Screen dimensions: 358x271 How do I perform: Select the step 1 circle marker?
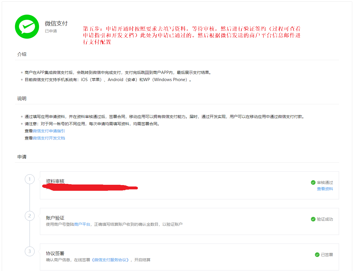click(30, 179)
